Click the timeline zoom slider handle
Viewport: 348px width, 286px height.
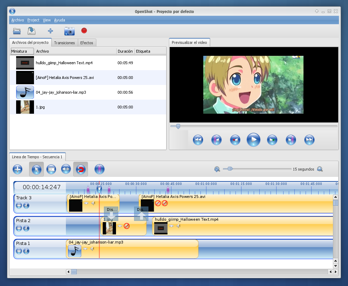(x=230, y=169)
